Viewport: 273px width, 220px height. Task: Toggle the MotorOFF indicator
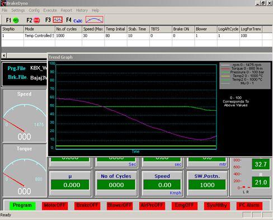pos(55,205)
